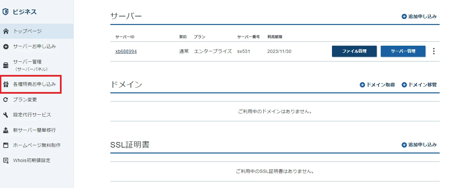Click 追加申し込み in the サーバー section

pyautogui.click(x=419, y=16)
